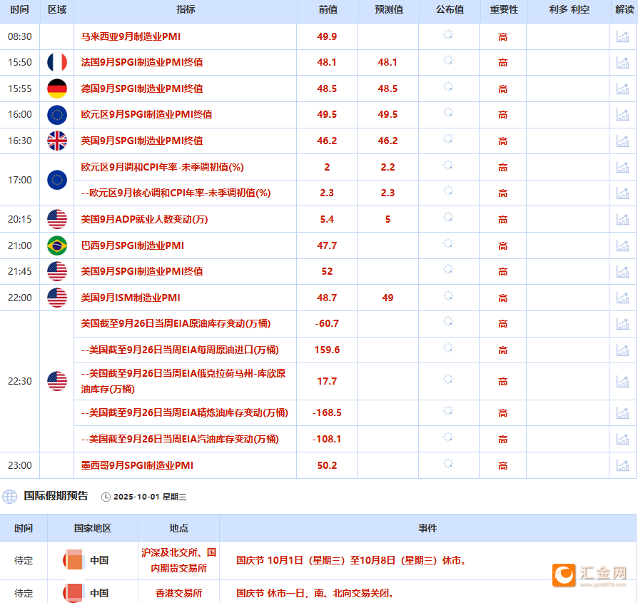
Task: Open 美国截至9月26日当周EIA原油库存变动 link
Action: click(176, 323)
